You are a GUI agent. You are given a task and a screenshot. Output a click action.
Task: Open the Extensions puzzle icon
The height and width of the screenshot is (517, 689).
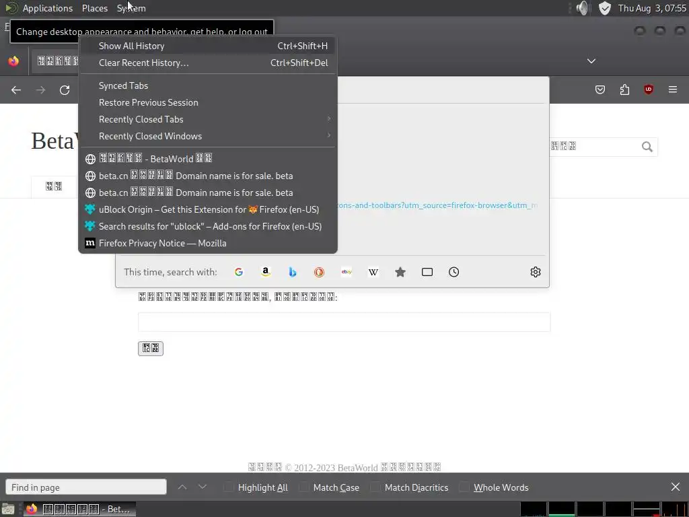(x=624, y=90)
